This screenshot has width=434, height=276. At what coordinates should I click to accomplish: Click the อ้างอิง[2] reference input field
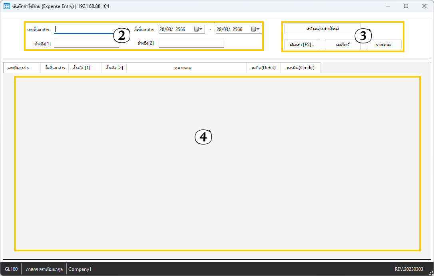pyautogui.click(x=191, y=43)
